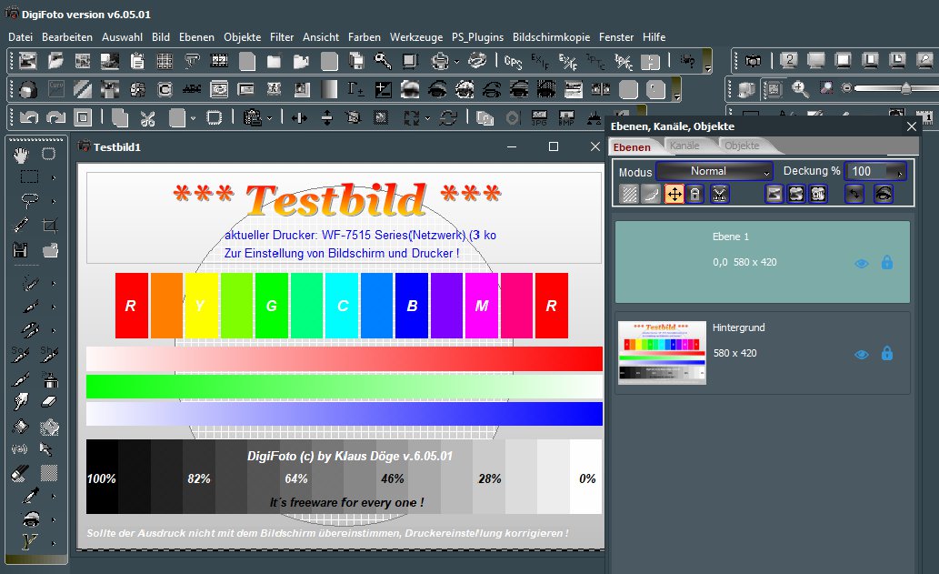Toggle the lock on Ebene 1

tap(887, 263)
